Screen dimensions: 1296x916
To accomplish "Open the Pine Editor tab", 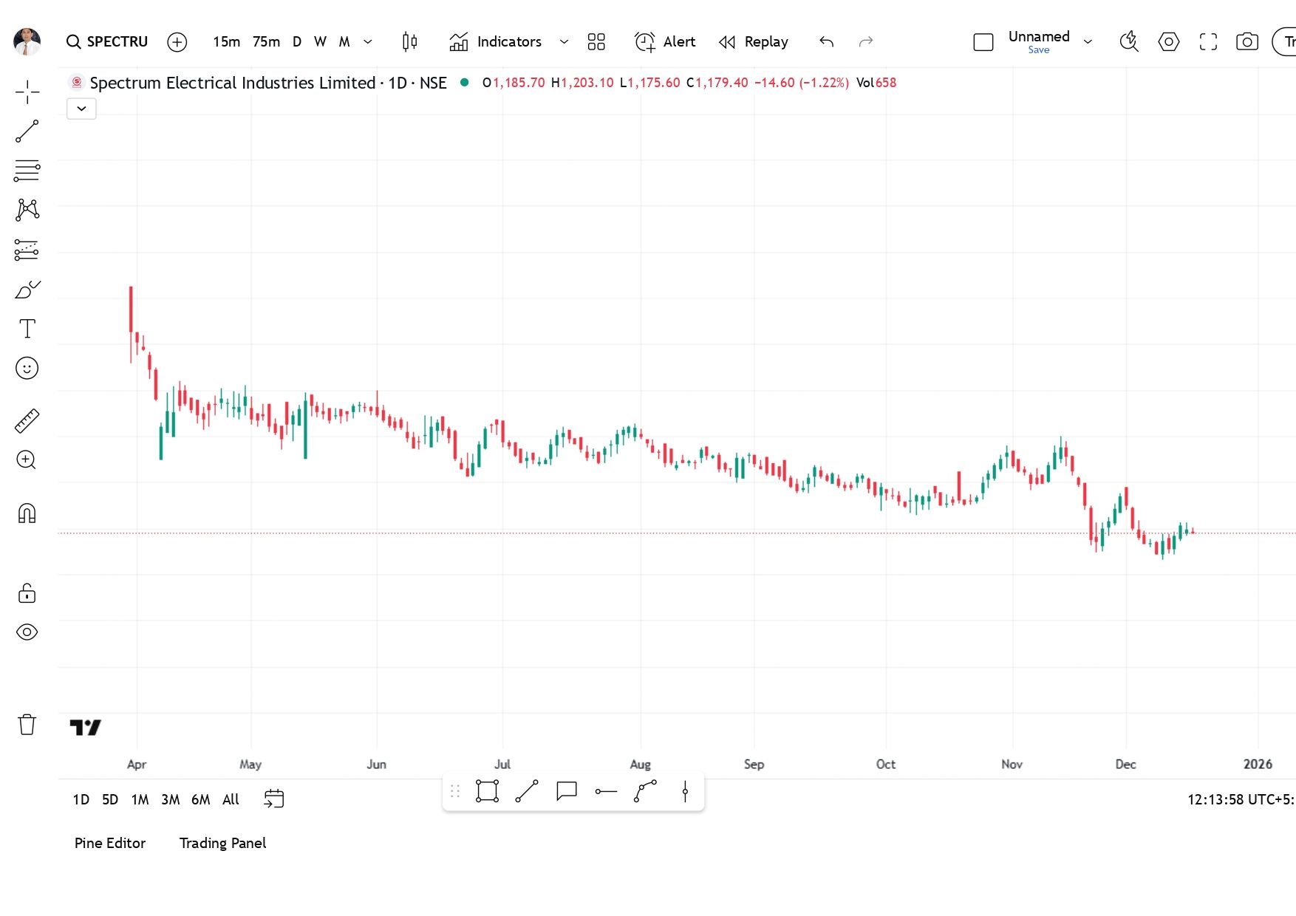I will coord(110,843).
